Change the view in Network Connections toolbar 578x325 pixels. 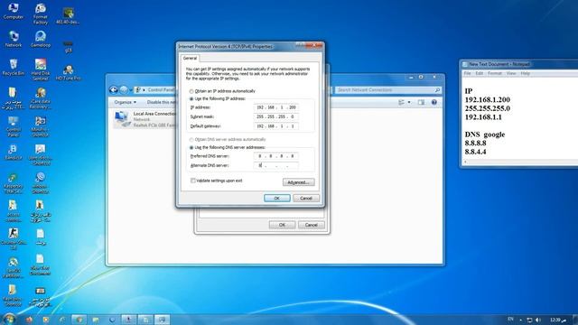(x=402, y=102)
